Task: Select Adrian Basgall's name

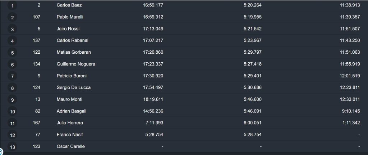Action: (72, 111)
